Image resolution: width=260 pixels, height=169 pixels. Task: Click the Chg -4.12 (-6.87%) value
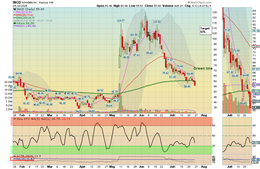coord(197,6)
